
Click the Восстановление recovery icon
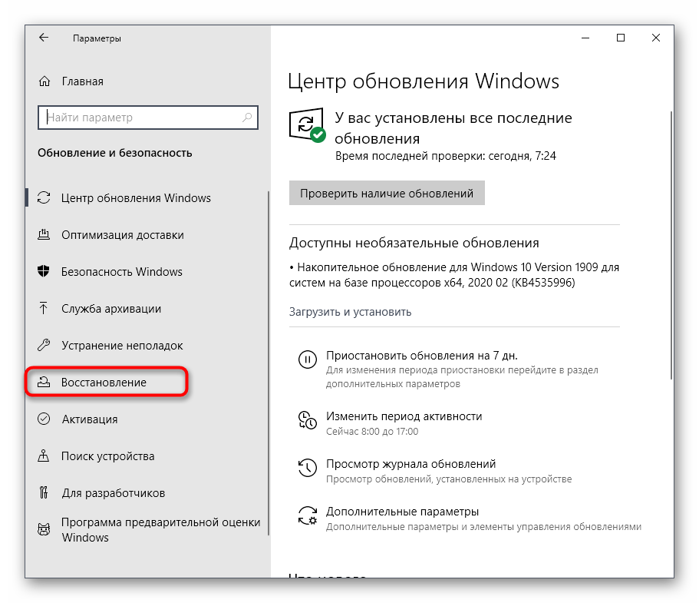pos(44,382)
